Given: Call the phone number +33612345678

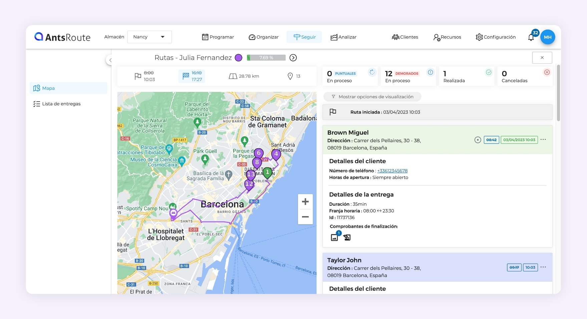Looking at the screenshot, I should tap(392, 170).
